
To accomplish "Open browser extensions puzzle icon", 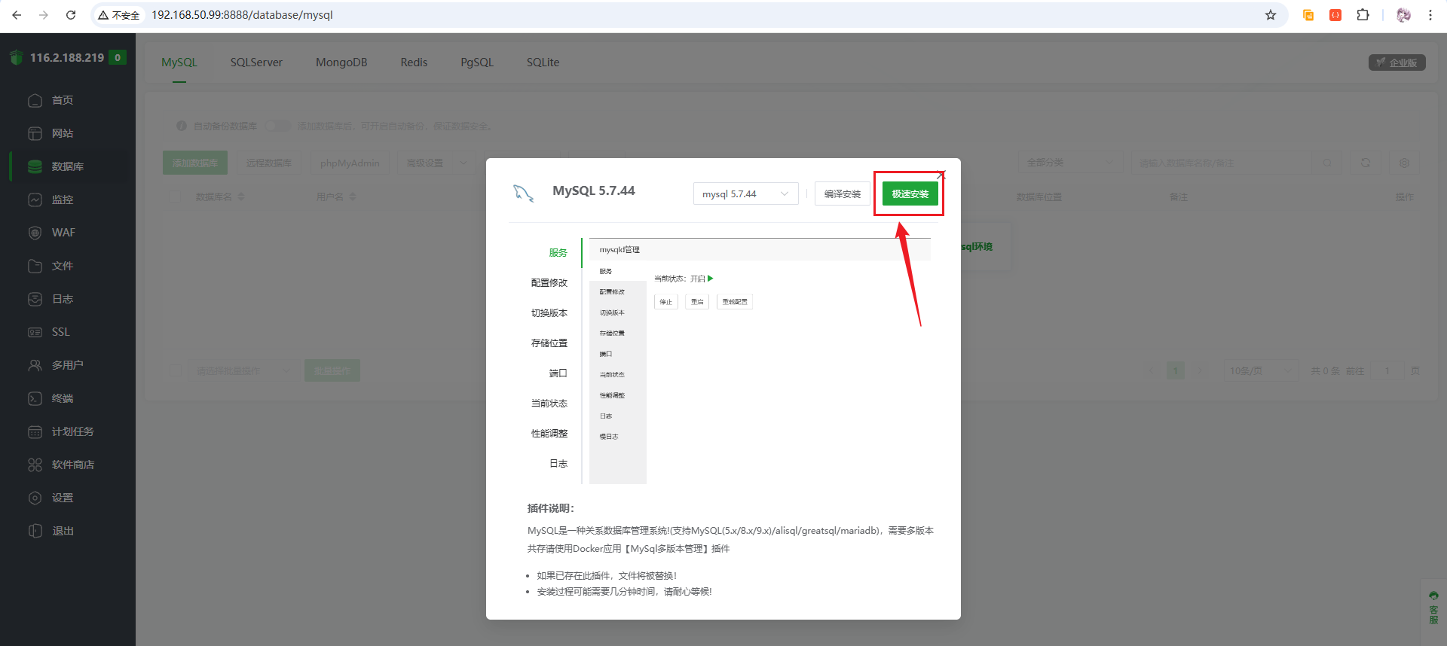I will (x=1363, y=15).
